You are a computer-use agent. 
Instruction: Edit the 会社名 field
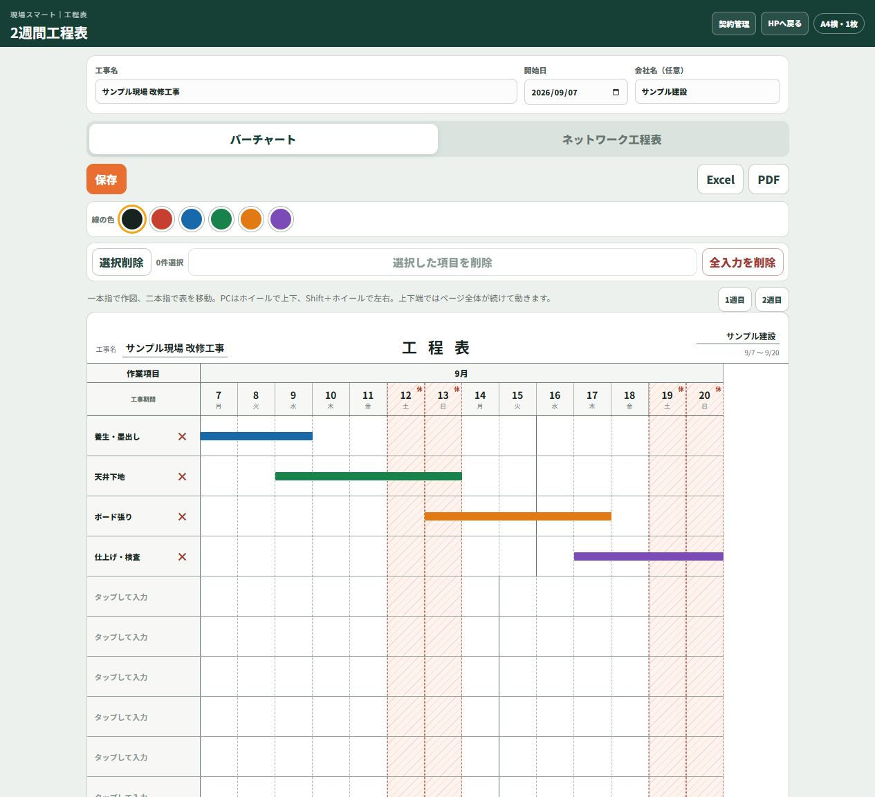click(708, 91)
